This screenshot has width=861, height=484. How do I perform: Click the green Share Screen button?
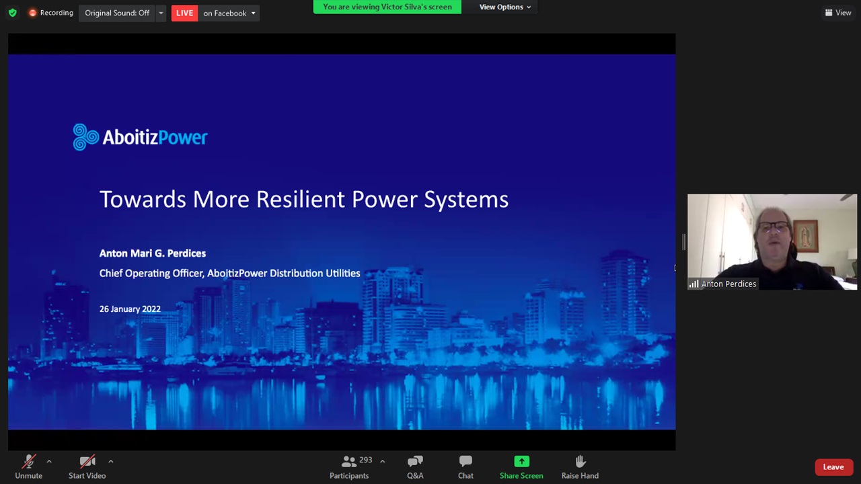click(x=521, y=467)
